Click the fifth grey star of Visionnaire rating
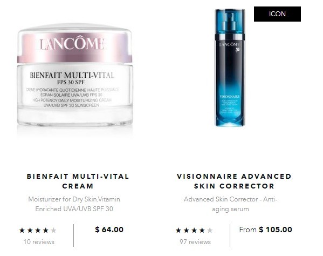This screenshot has width=323, height=256. pyautogui.click(x=210, y=230)
